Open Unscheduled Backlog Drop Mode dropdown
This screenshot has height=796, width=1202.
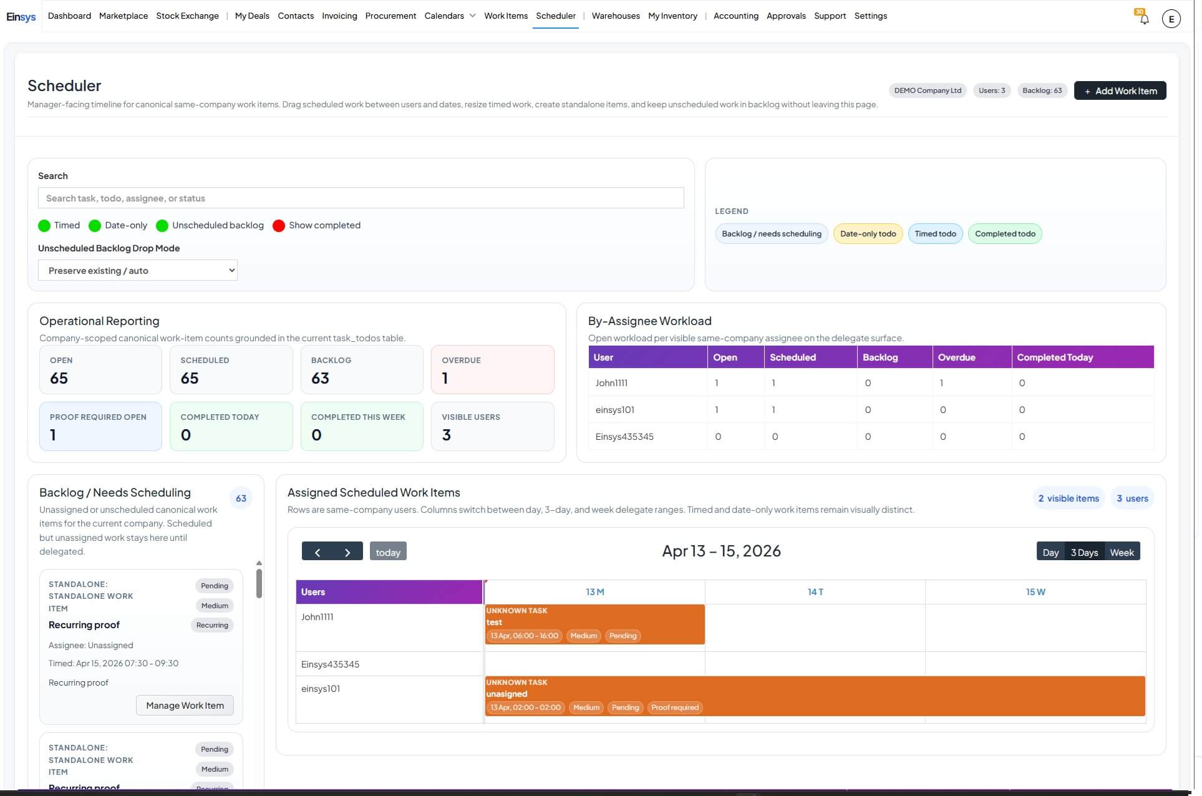tap(138, 271)
